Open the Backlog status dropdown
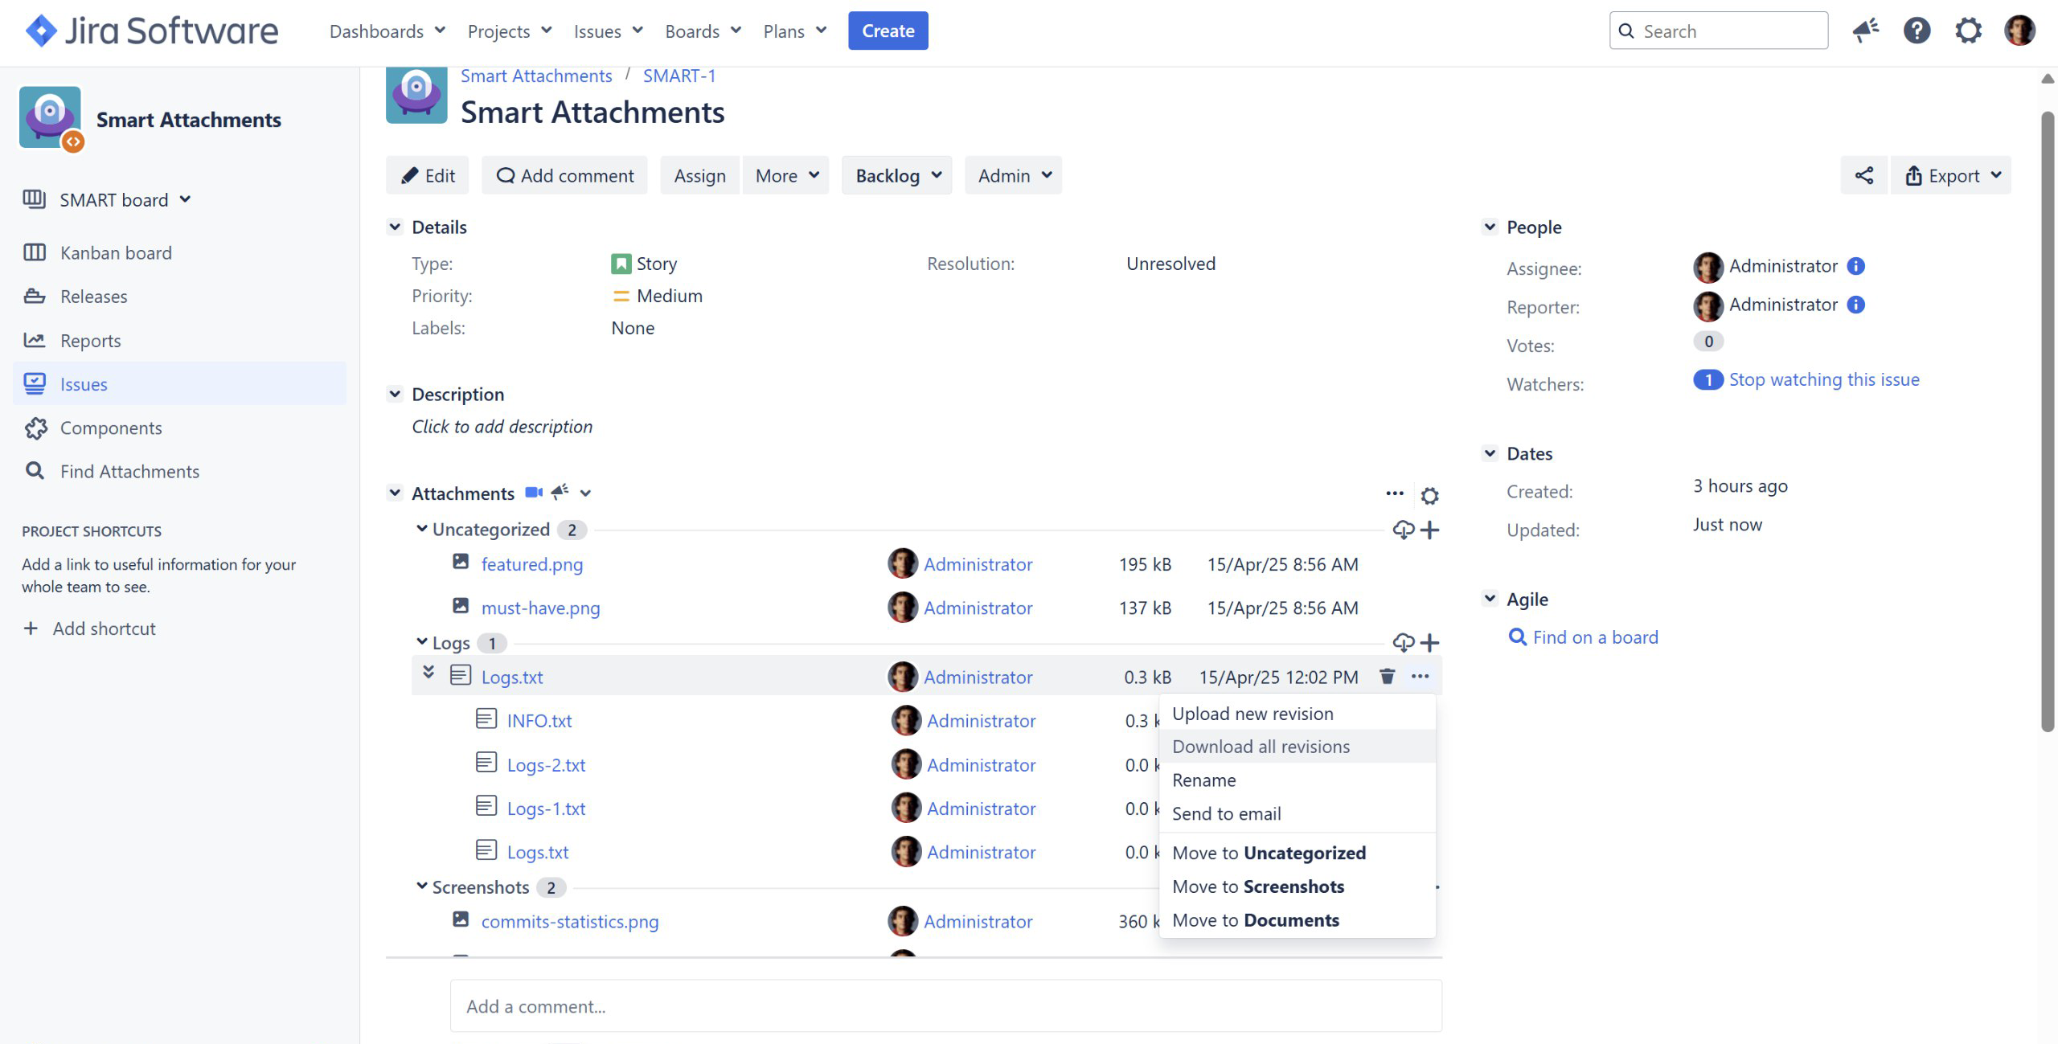 pos(896,175)
